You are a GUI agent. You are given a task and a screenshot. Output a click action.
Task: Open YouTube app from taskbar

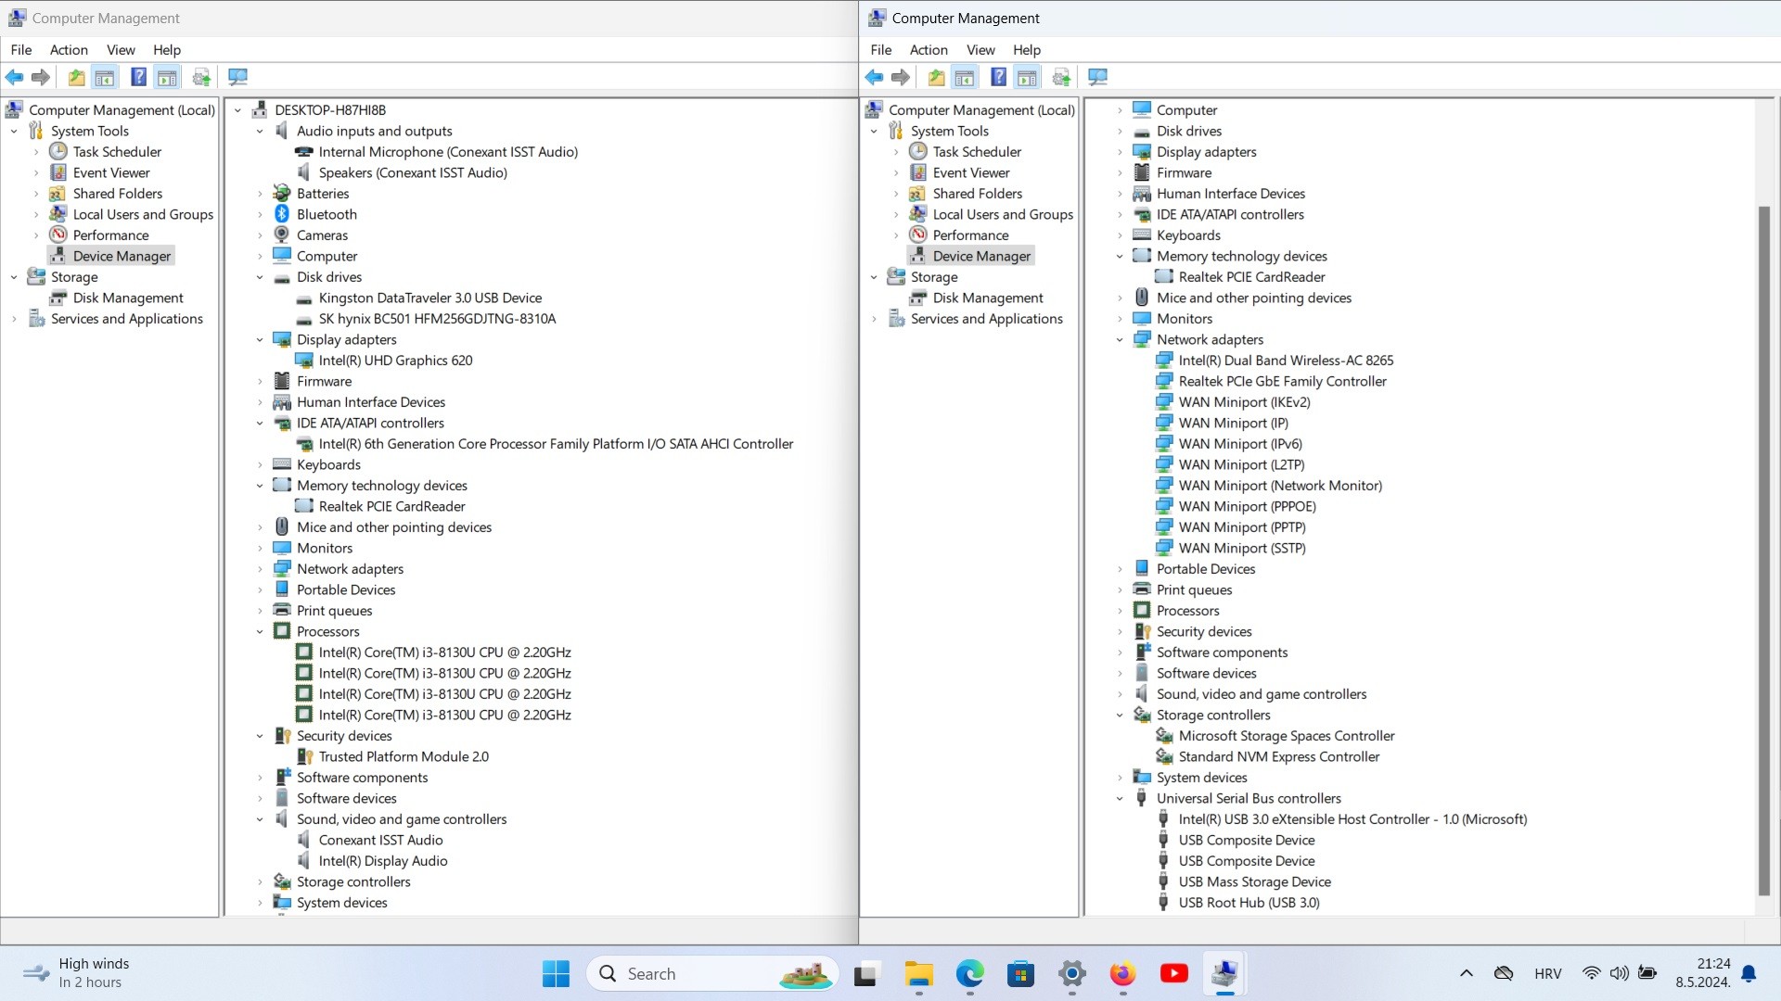(x=1174, y=974)
